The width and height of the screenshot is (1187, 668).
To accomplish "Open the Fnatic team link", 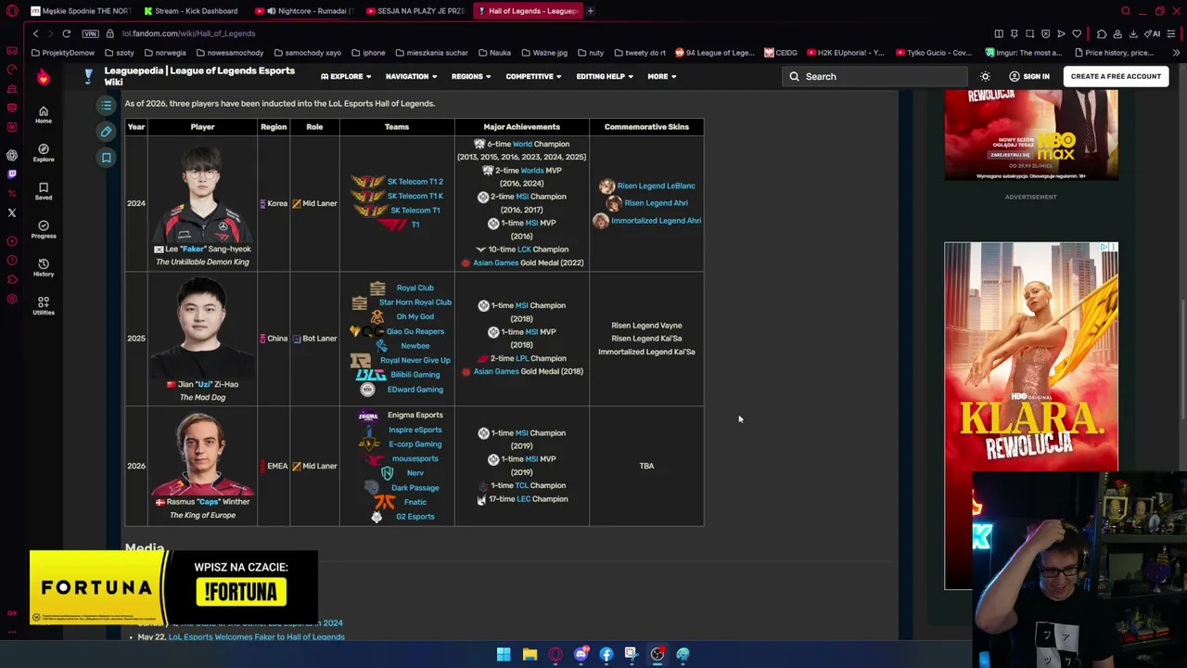I will [x=415, y=502].
